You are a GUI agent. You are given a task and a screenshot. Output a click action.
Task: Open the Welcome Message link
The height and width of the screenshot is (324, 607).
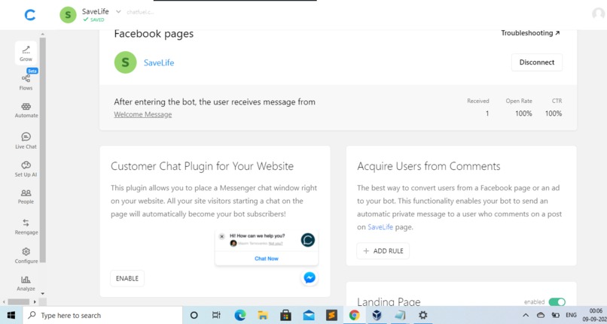pyautogui.click(x=143, y=114)
